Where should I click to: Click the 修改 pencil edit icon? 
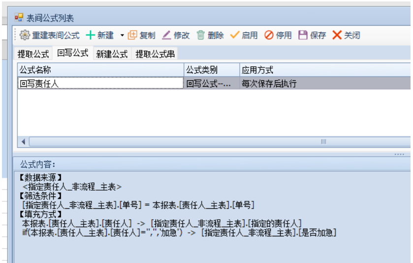click(x=167, y=35)
